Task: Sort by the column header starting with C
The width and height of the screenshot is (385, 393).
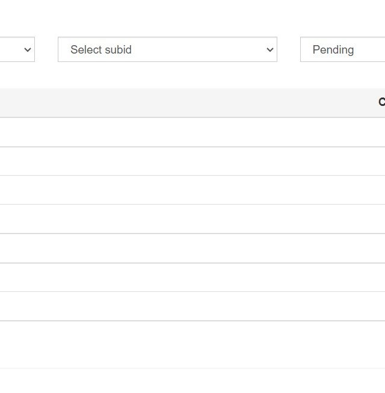Action: (382, 102)
